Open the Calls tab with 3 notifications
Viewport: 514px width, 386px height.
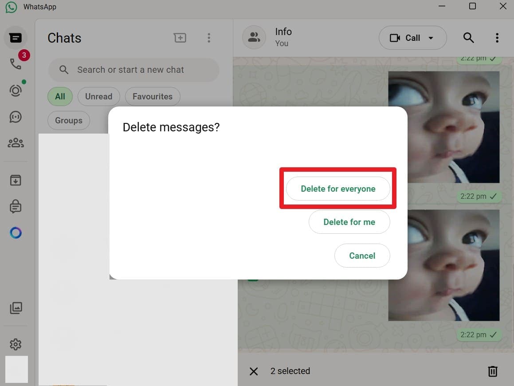(16, 63)
